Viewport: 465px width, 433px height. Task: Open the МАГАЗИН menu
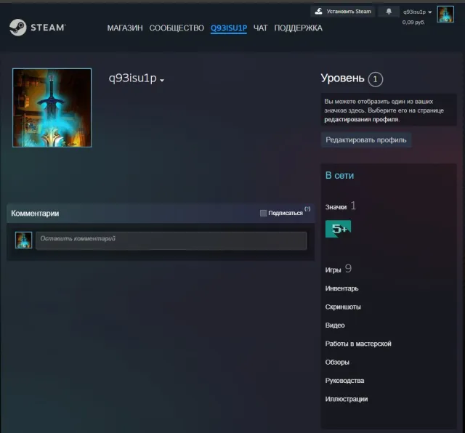(125, 28)
